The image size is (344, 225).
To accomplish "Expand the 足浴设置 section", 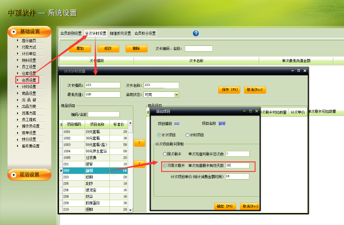I will pyautogui.click(x=29, y=175).
